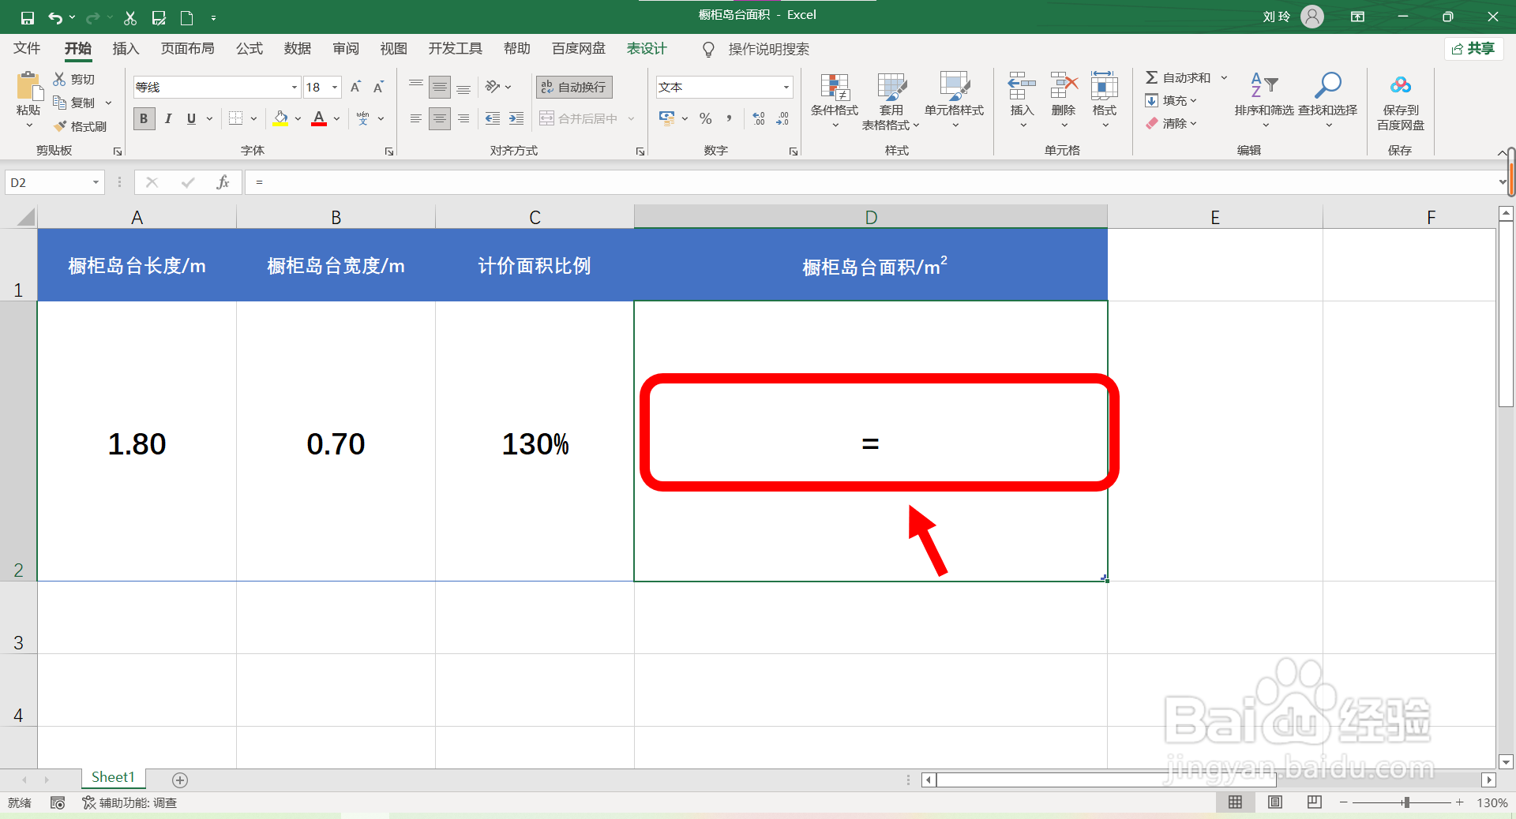Click the zoom slider handle
Image resolution: width=1516 pixels, height=819 pixels.
click(x=1406, y=802)
